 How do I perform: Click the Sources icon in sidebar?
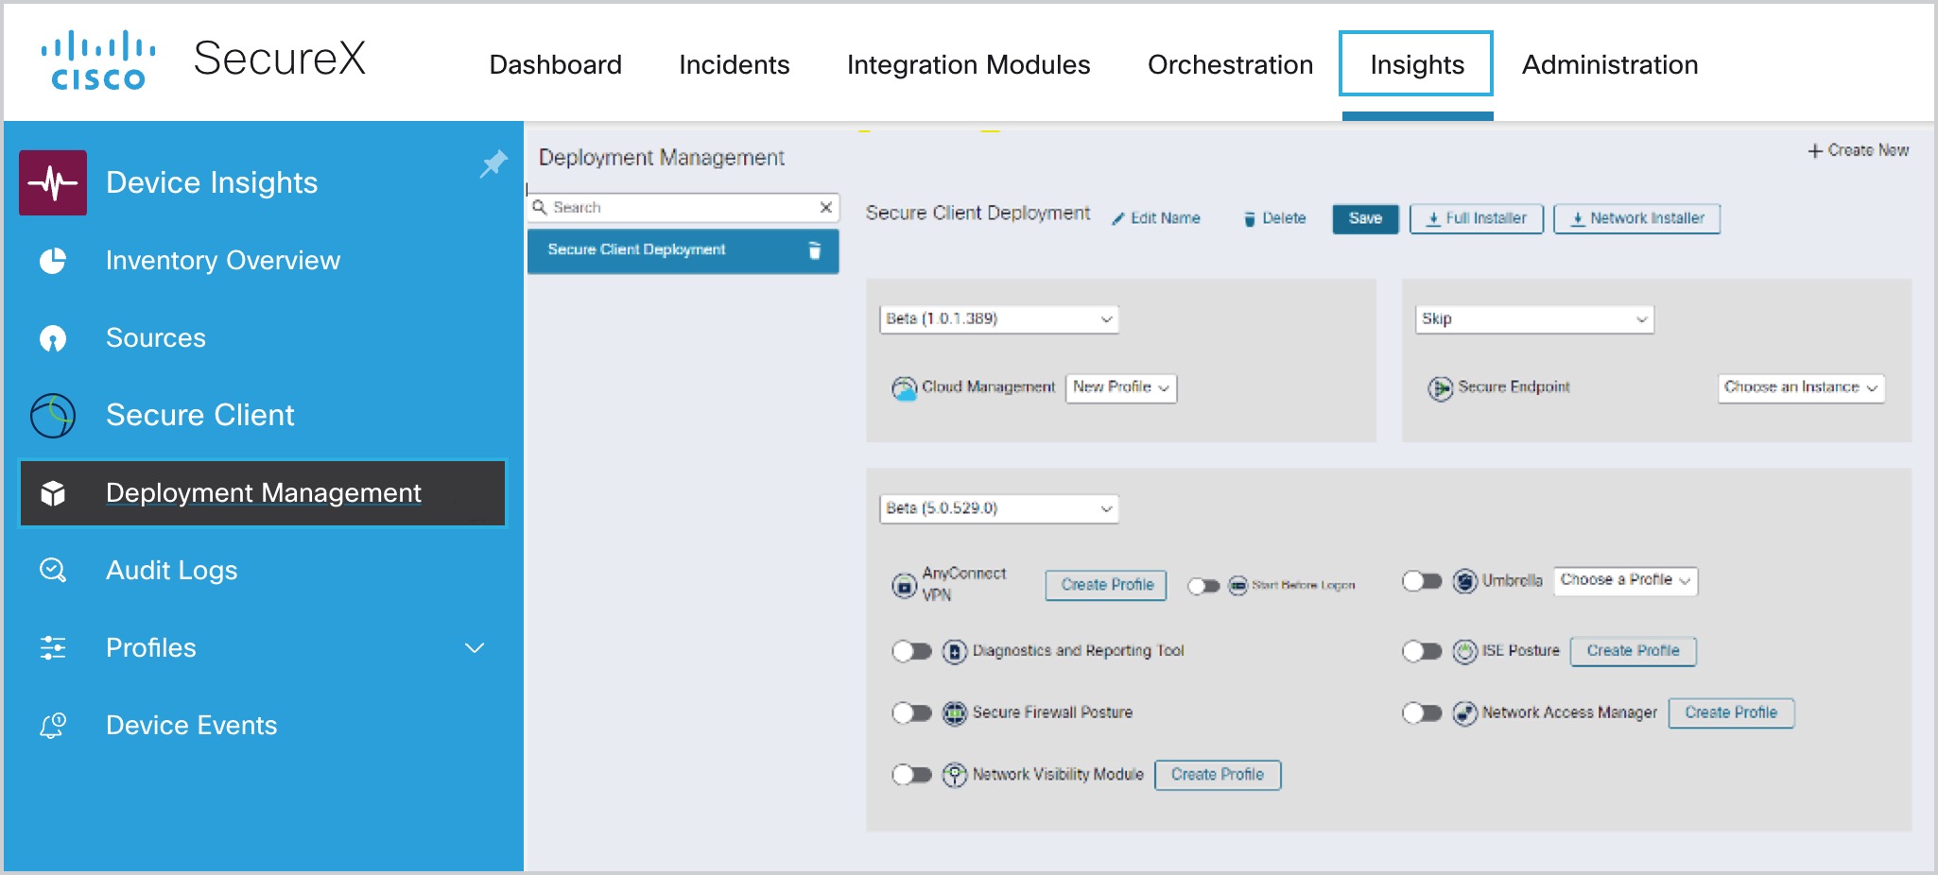coord(54,337)
